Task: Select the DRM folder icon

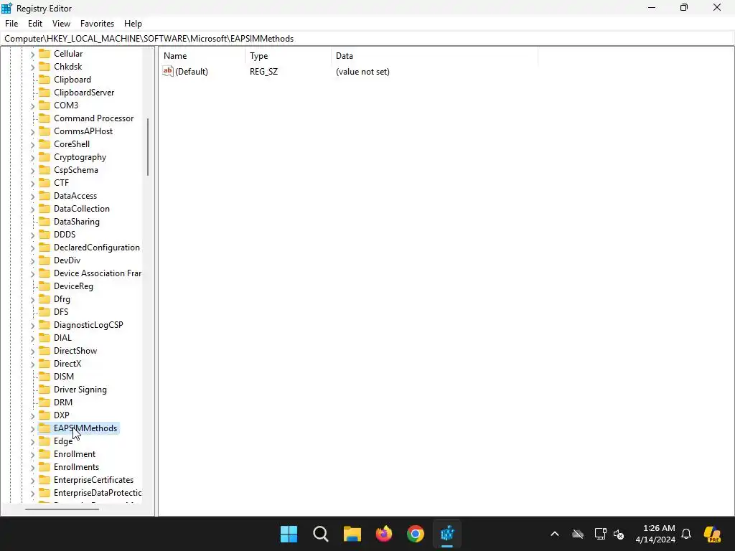Action: click(45, 402)
